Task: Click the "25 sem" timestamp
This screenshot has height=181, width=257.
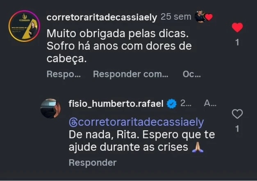Action: click(176, 17)
